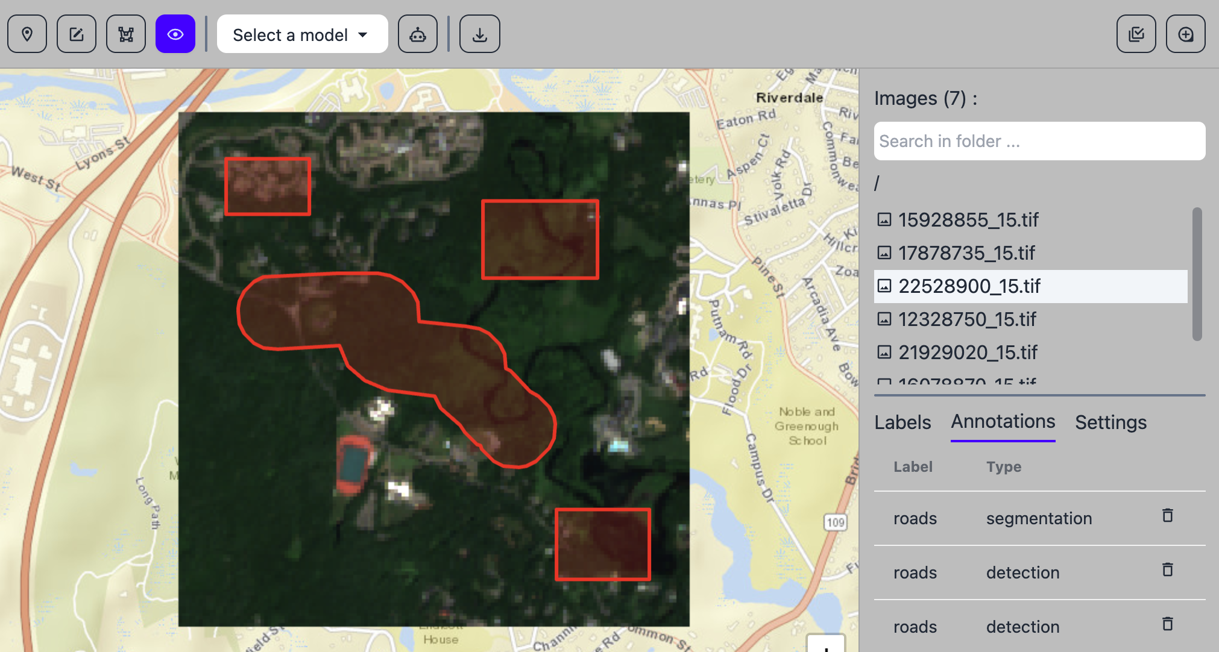Click the file icon beside 21929020_15.tif
The height and width of the screenshot is (652, 1219).
(x=884, y=353)
